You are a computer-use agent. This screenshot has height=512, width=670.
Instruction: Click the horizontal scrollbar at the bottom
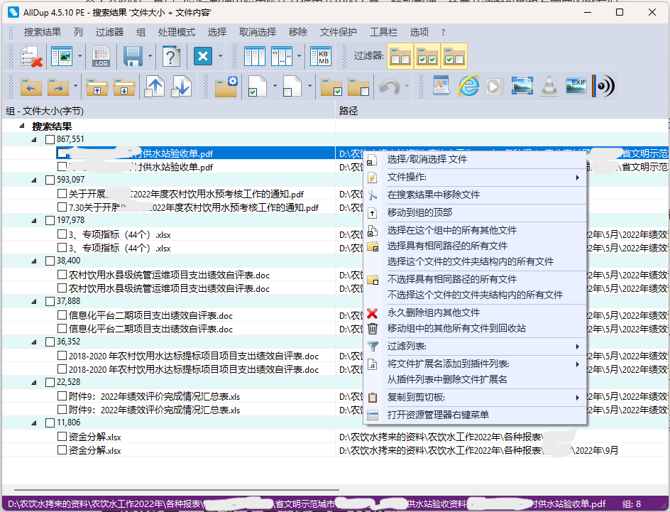click(177, 490)
